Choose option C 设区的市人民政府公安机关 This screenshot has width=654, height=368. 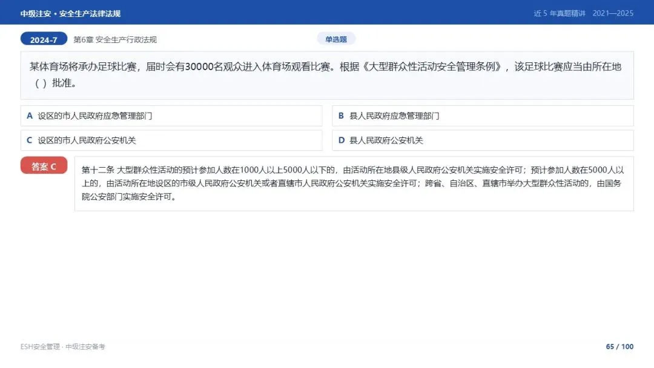[171, 140]
